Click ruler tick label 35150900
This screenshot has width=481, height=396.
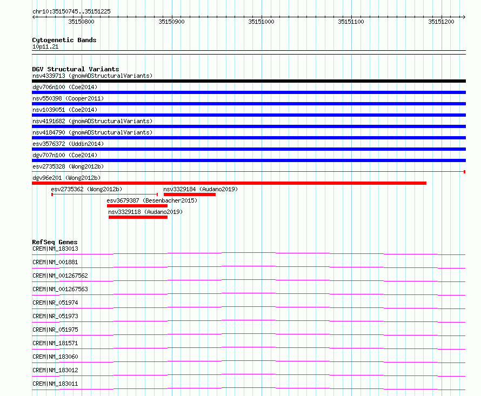pos(171,22)
